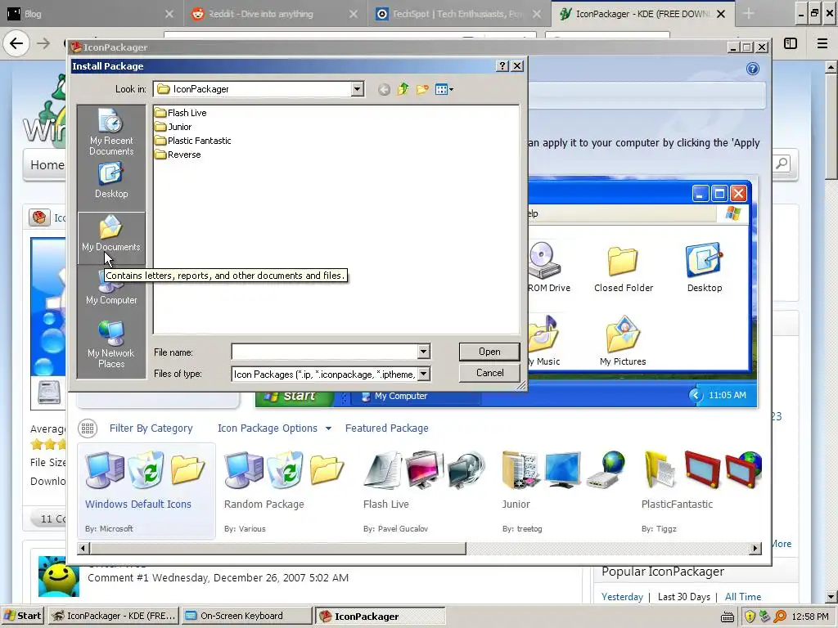838x628 pixels.
Task: Click the Filter By Category grid icon
Action: tap(88, 428)
